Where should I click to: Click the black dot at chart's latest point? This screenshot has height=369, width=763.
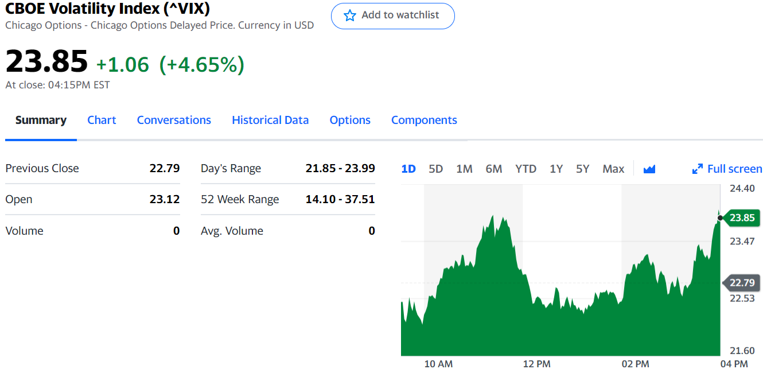(x=720, y=217)
